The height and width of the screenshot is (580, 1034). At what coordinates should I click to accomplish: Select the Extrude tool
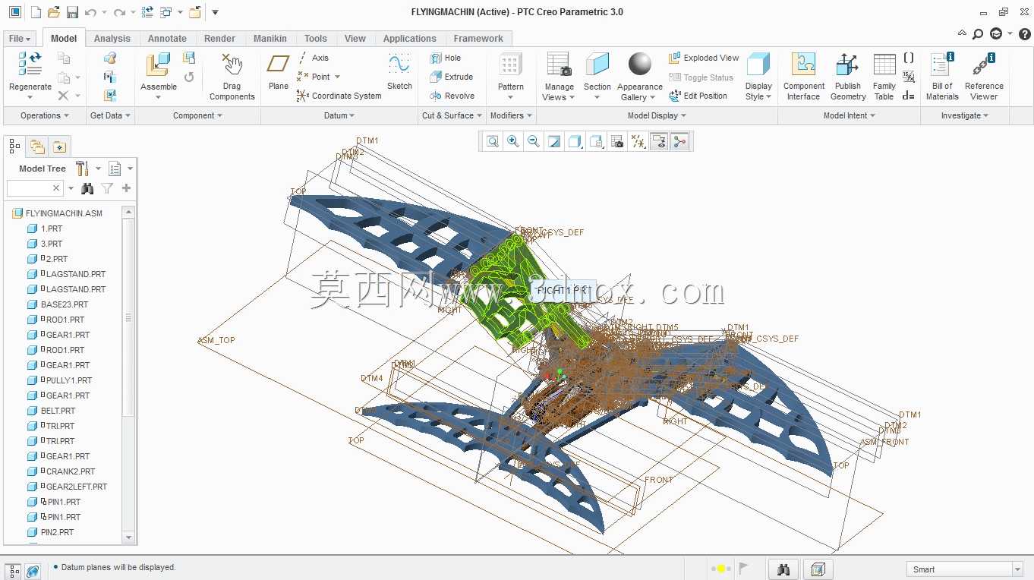pyautogui.click(x=451, y=77)
